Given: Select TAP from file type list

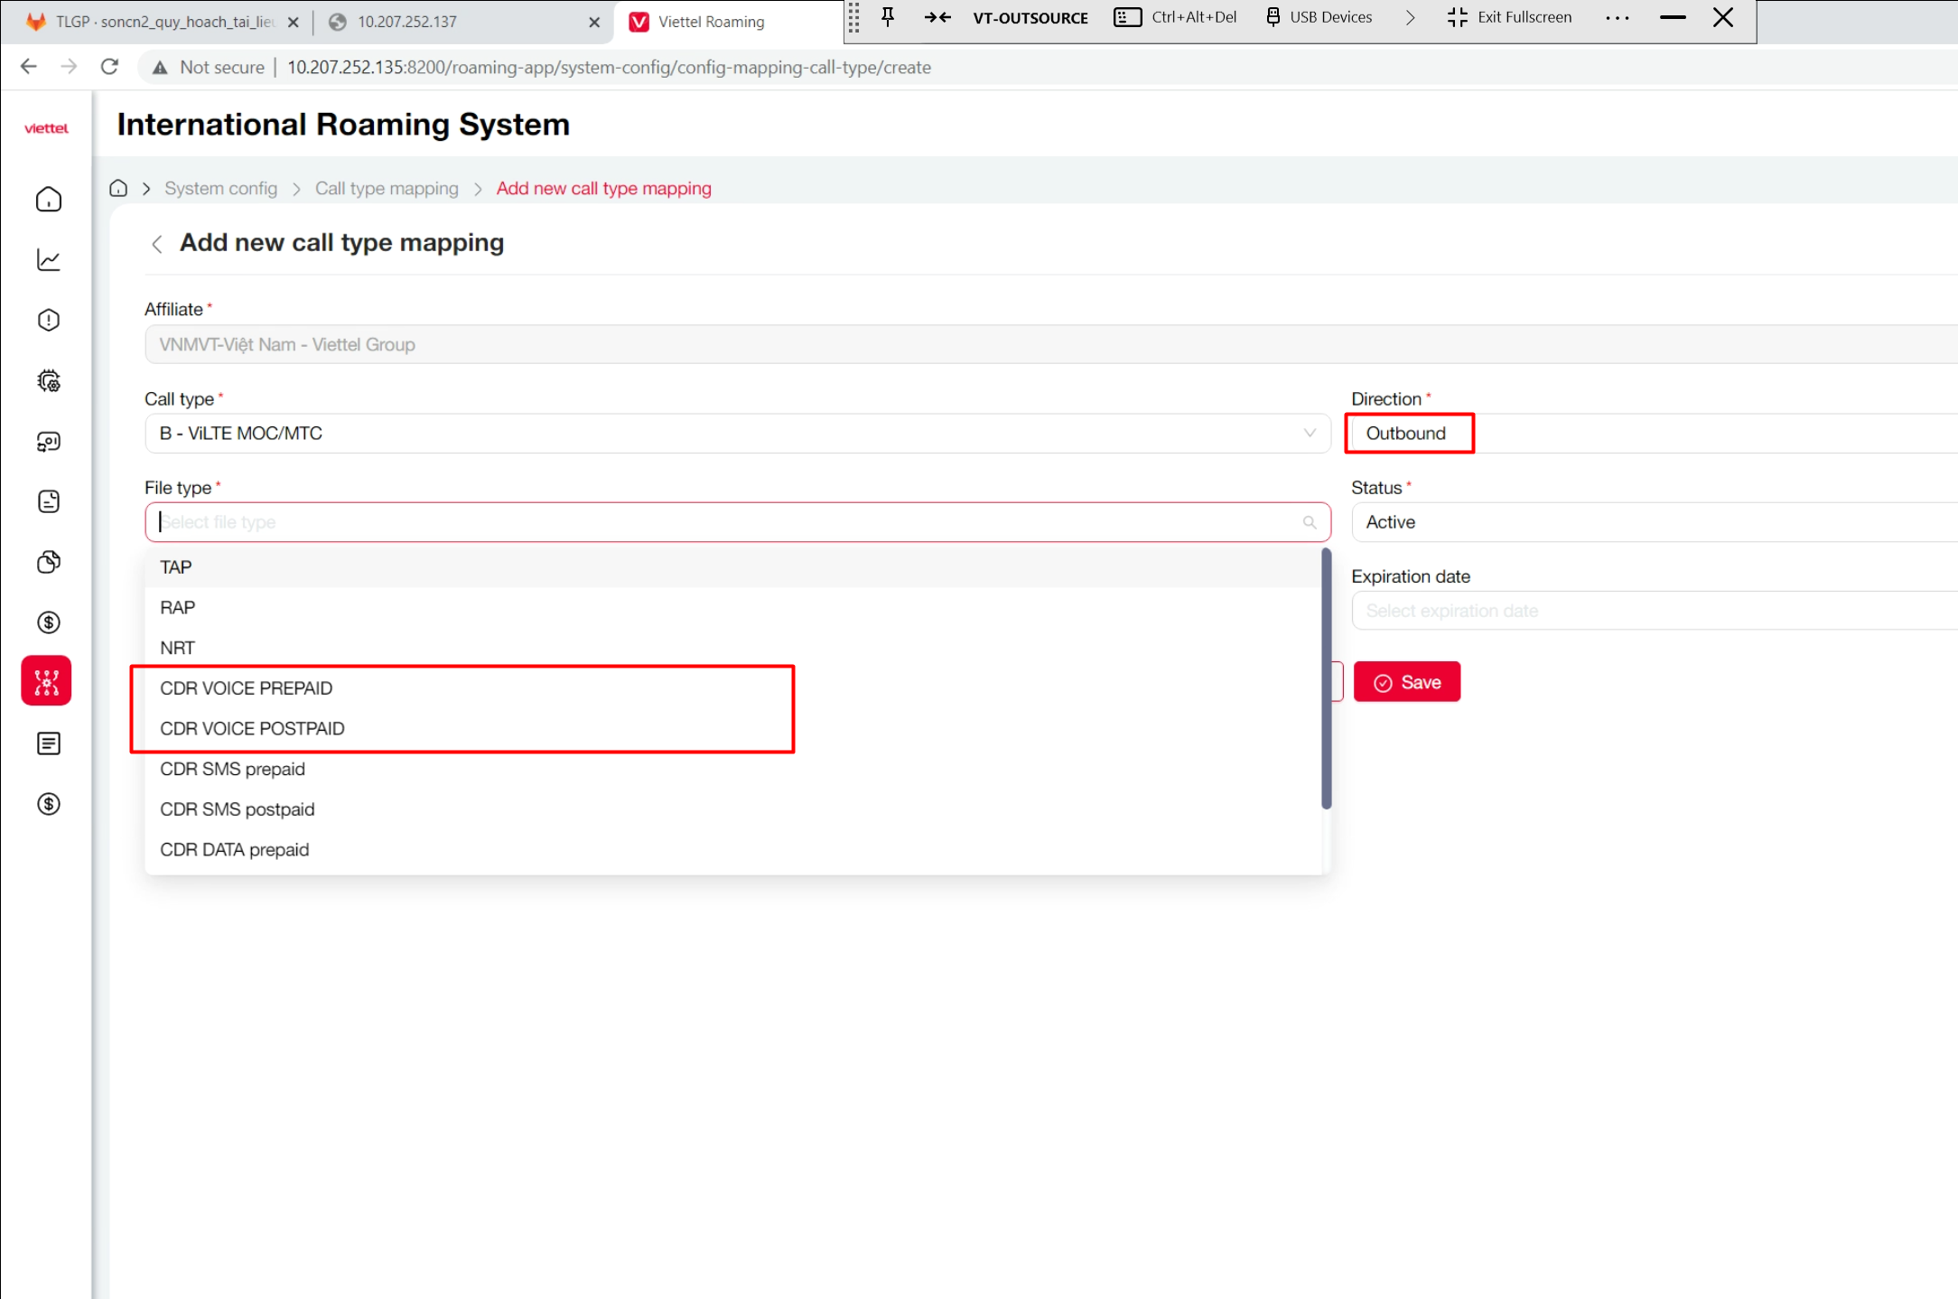Looking at the screenshot, I should point(176,567).
